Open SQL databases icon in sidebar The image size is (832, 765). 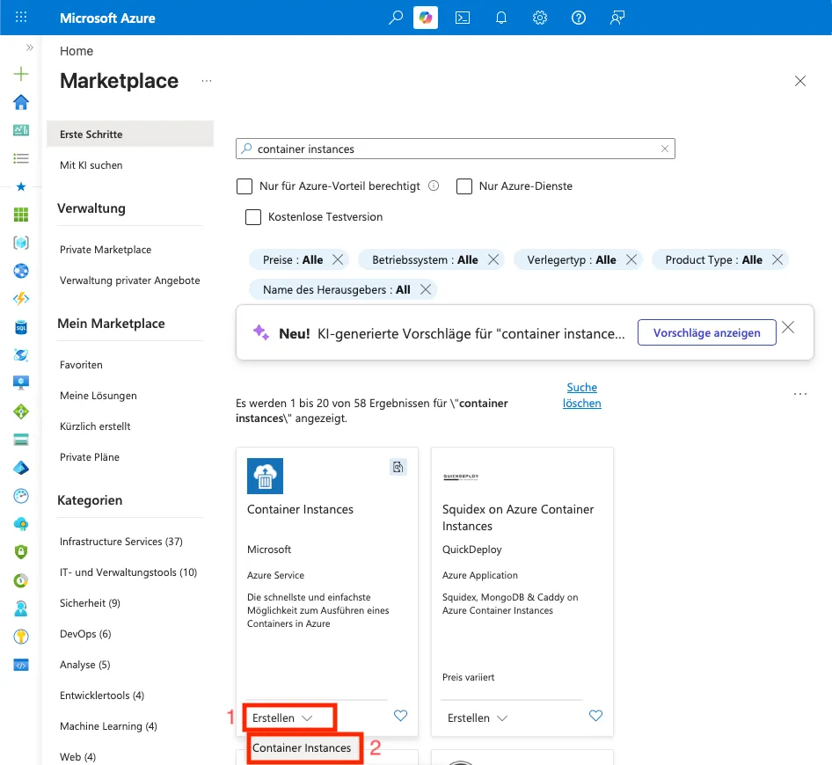[21, 327]
